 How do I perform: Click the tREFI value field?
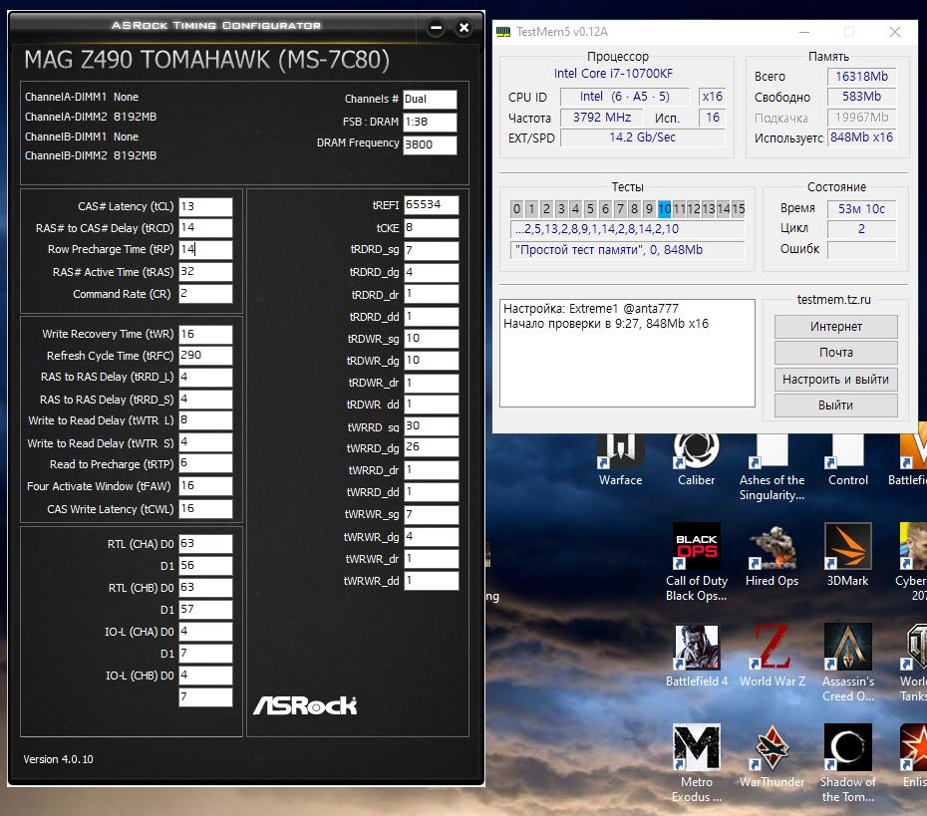click(x=431, y=205)
